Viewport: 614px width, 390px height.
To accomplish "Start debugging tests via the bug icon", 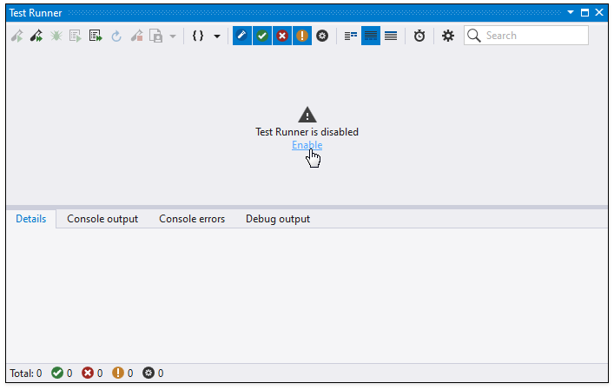I will 56,36.
